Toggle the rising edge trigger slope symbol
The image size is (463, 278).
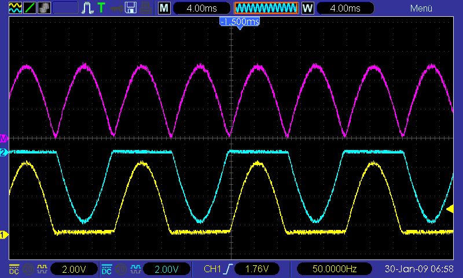click(230, 269)
